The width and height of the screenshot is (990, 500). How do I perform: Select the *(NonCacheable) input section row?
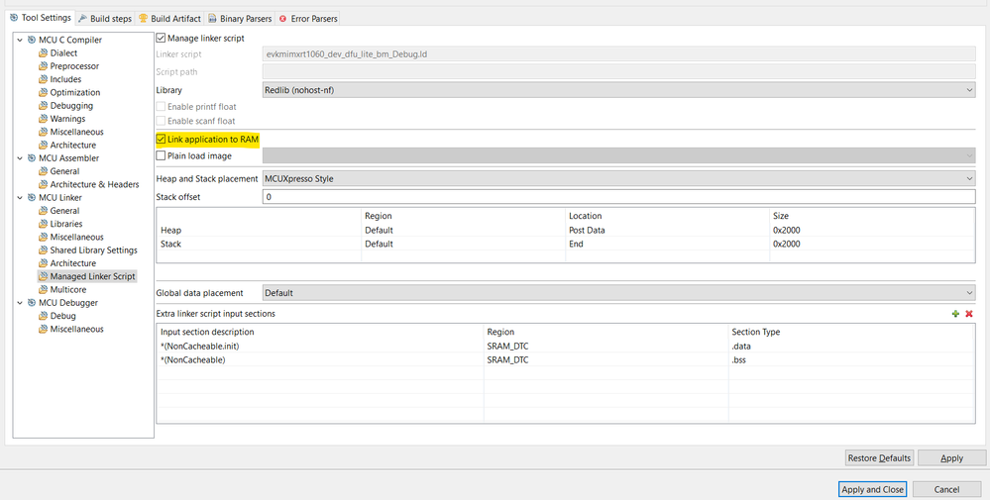(x=565, y=360)
